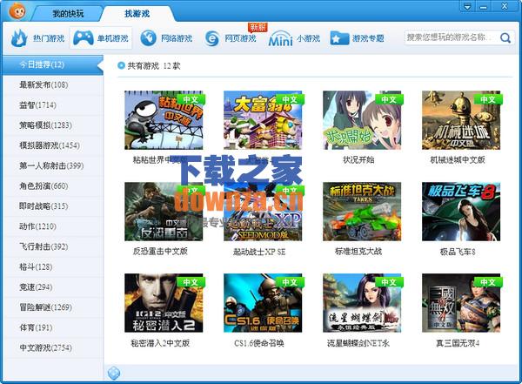Image resolution: width=522 pixels, height=384 pixels.
Task: Select 今日推荐(12) category
Action: (x=52, y=64)
